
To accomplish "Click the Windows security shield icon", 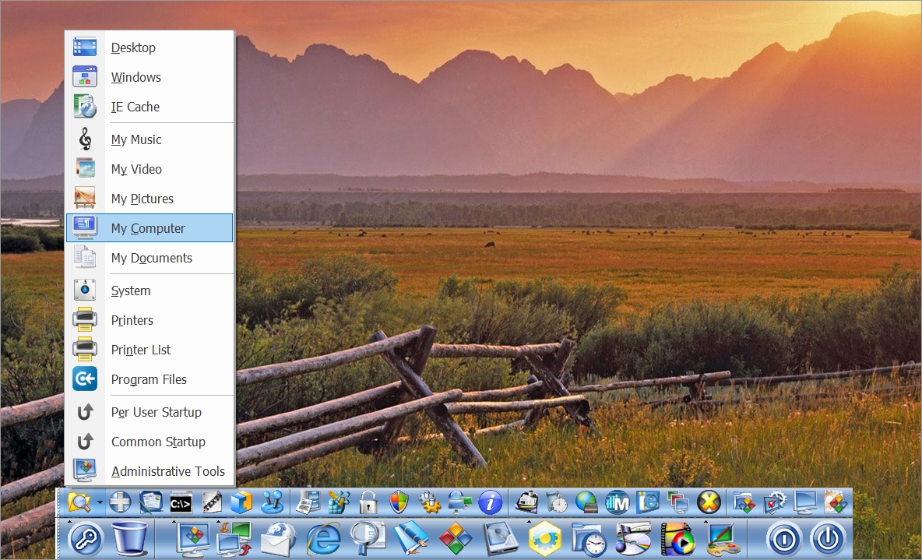I will [x=399, y=502].
